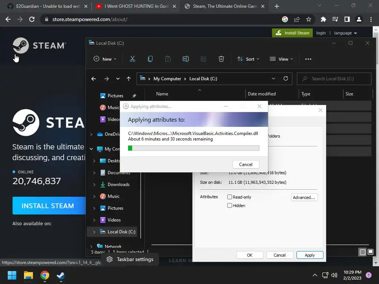
Task: Click the Search Local Disk (C:) field
Action: click(334, 79)
